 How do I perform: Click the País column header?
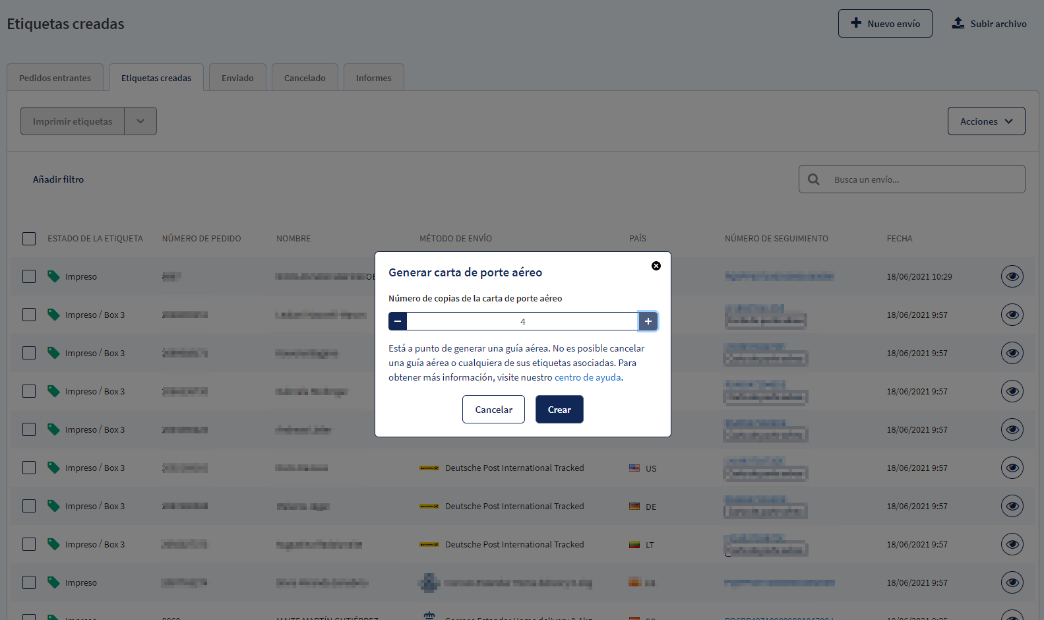point(638,238)
